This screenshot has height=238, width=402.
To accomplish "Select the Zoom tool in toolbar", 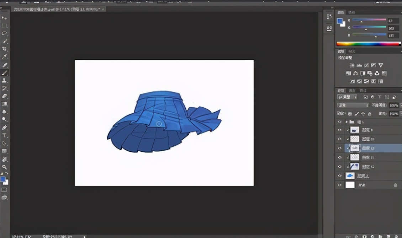I will (x=4, y=167).
